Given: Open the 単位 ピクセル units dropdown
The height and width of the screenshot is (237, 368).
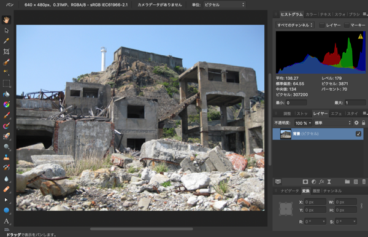Looking at the screenshot, I should pyautogui.click(x=224, y=5).
